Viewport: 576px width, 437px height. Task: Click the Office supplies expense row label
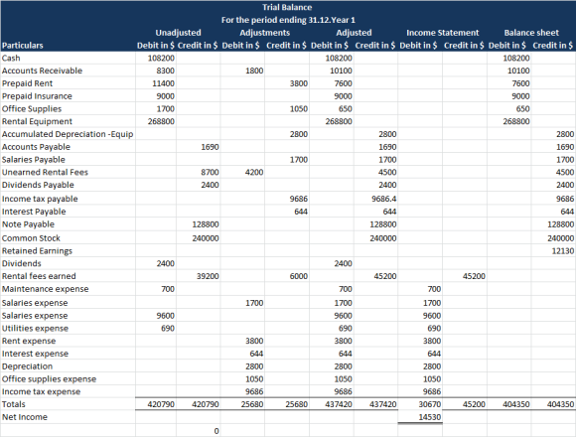49,379
